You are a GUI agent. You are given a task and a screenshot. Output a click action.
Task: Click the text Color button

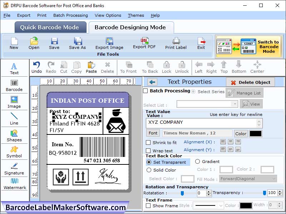(x=241, y=133)
